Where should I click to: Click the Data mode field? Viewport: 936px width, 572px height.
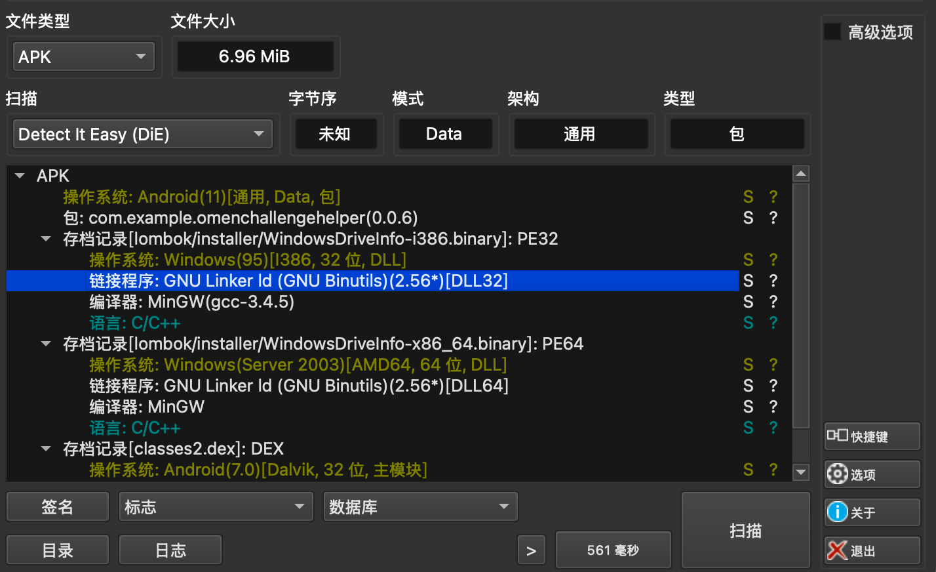445,134
